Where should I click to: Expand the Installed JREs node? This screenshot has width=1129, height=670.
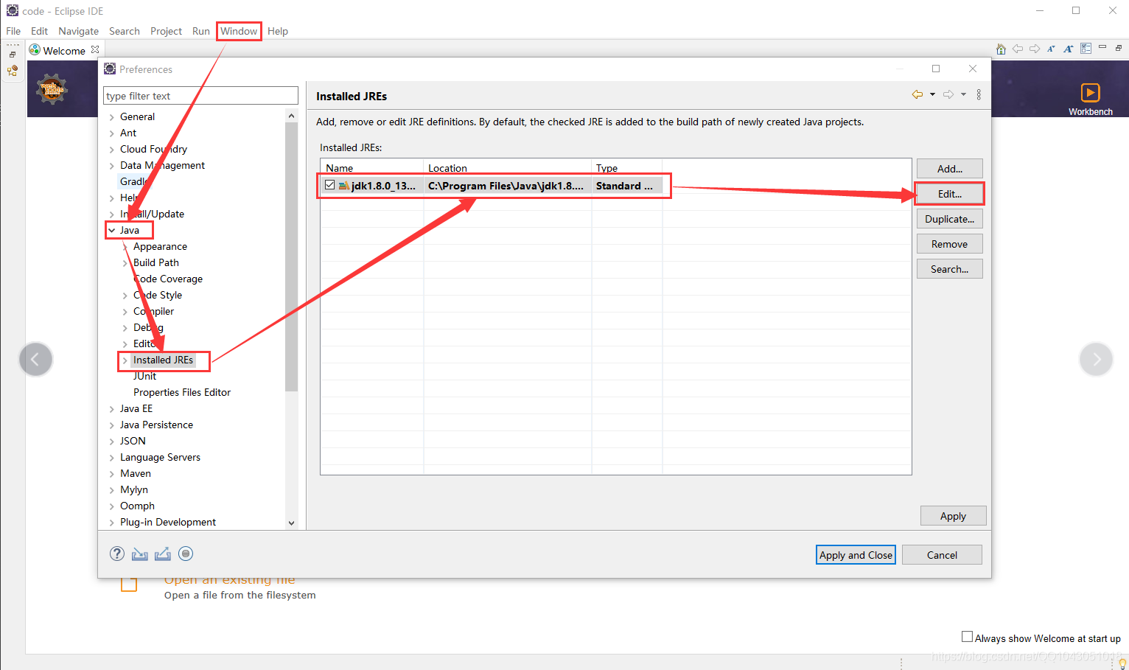tap(125, 360)
